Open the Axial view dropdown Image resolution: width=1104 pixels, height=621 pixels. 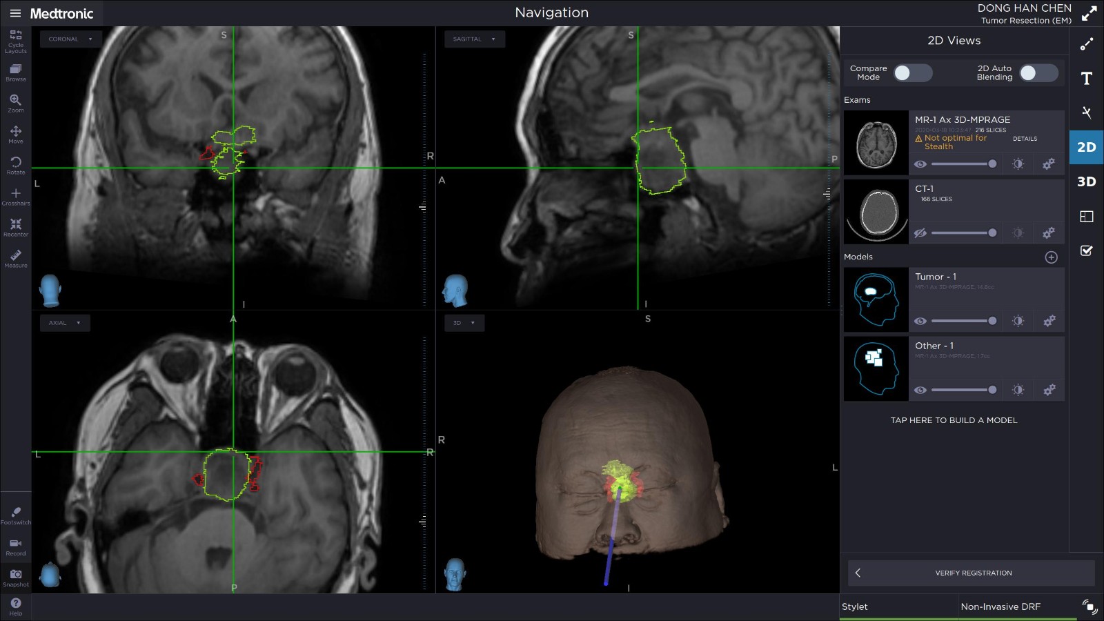64,323
